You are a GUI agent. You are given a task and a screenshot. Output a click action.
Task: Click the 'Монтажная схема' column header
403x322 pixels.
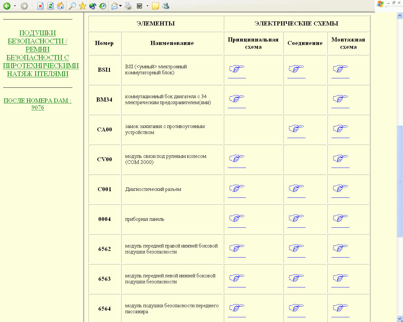[348, 43]
